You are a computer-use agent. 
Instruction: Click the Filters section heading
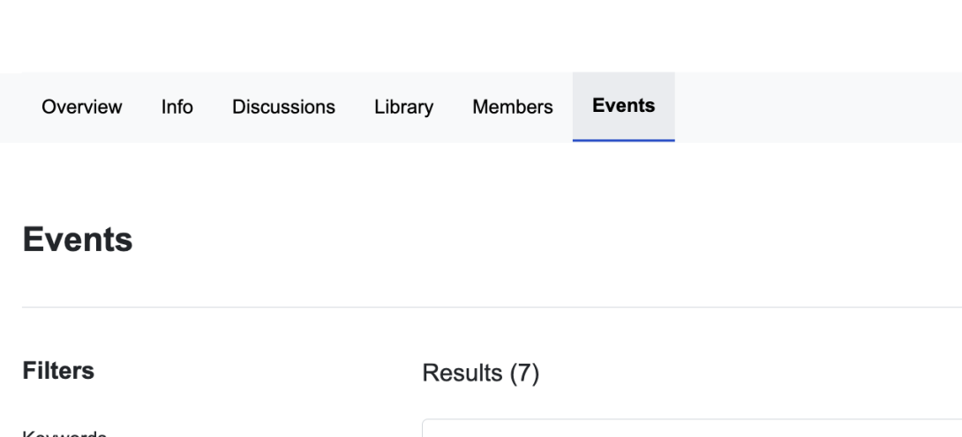click(58, 372)
